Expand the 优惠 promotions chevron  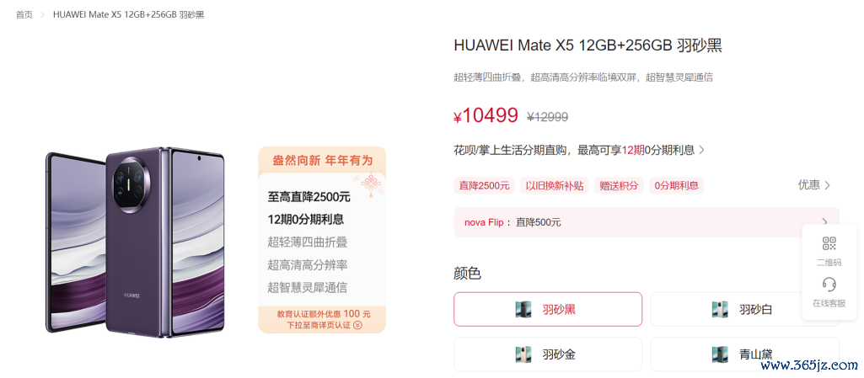pyautogui.click(x=827, y=185)
